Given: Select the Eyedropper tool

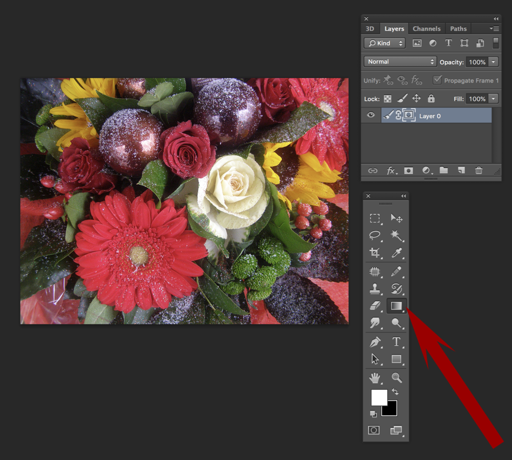Looking at the screenshot, I should coord(396,253).
